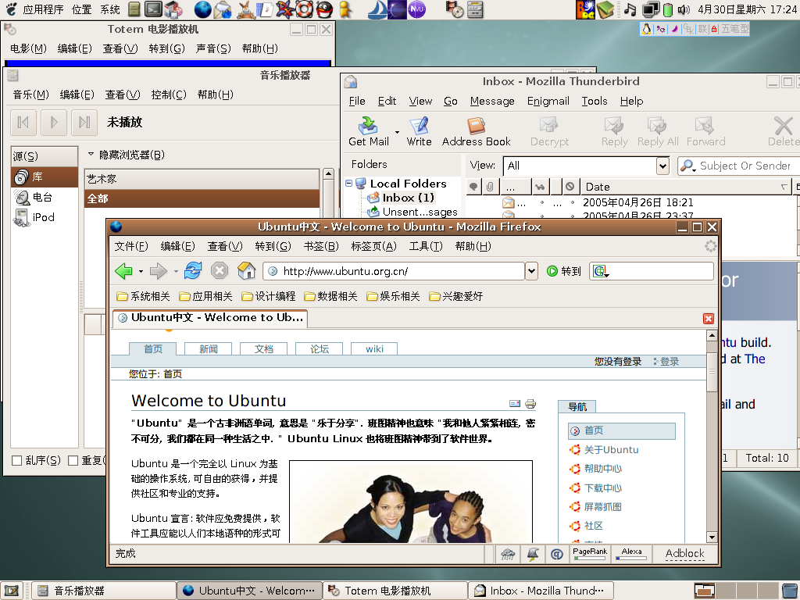The height and width of the screenshot is (600, 800).
Task: Click the @ icon in Firefox statusbar
Action: (556, 554)
